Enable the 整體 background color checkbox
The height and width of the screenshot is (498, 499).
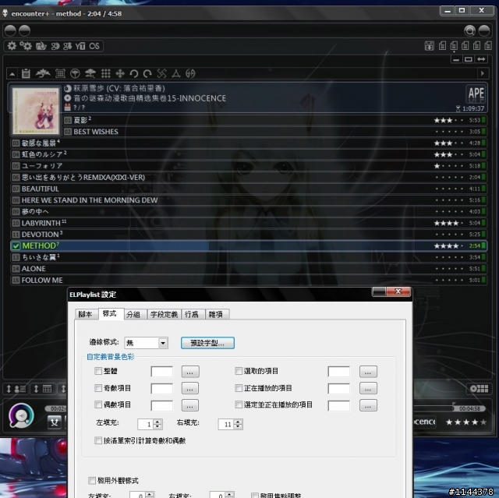[98, 371]
